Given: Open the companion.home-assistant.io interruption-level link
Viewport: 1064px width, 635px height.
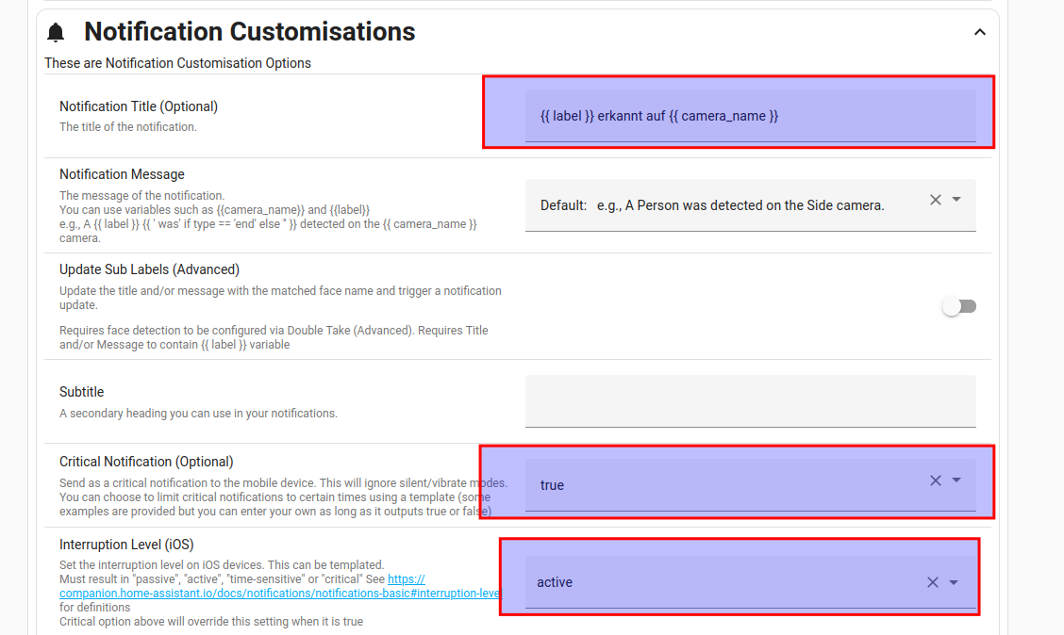Looking at the screenshot, I should pos(280,594).
